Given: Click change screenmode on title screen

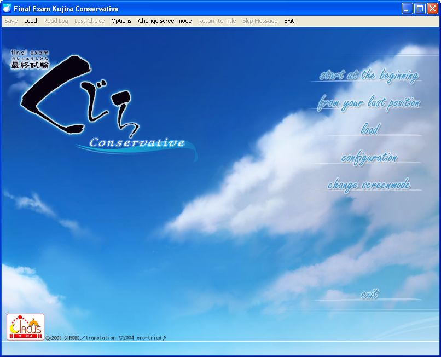Looking at the screenshot, I should [369, 185].
